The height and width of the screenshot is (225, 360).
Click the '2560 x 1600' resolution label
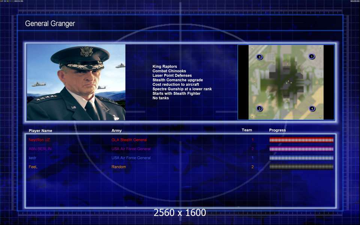point(180,212)
